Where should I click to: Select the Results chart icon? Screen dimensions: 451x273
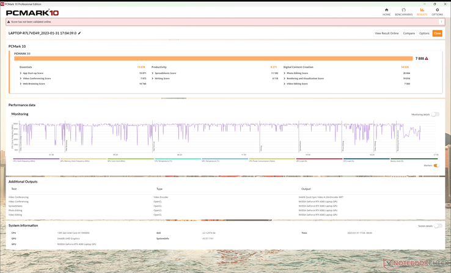tap(422, 10)
